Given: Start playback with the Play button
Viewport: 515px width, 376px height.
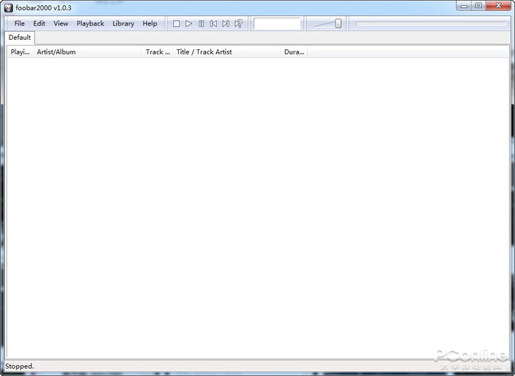Looking at the screenshot, I should pos(188,24).
